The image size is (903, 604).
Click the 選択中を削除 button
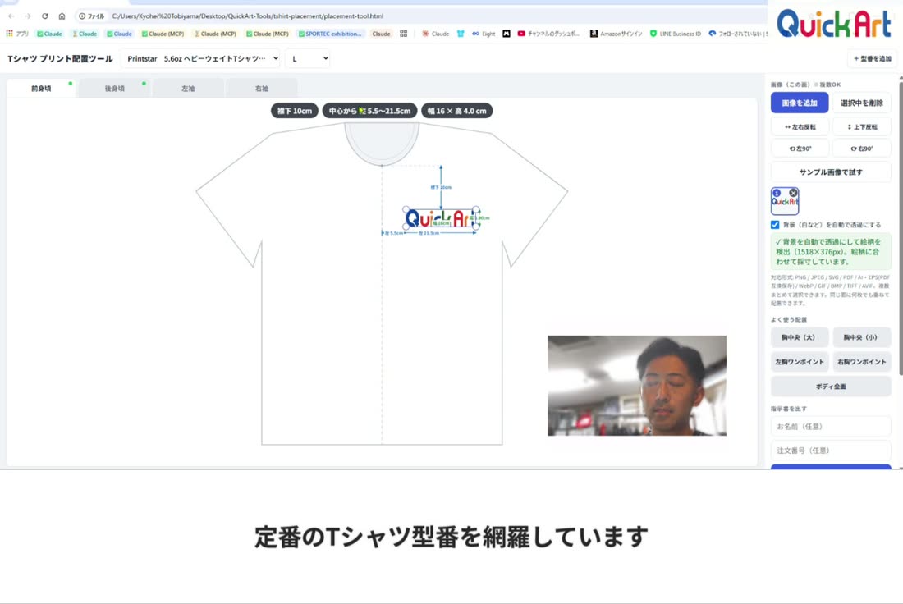[x=861, y=103]
